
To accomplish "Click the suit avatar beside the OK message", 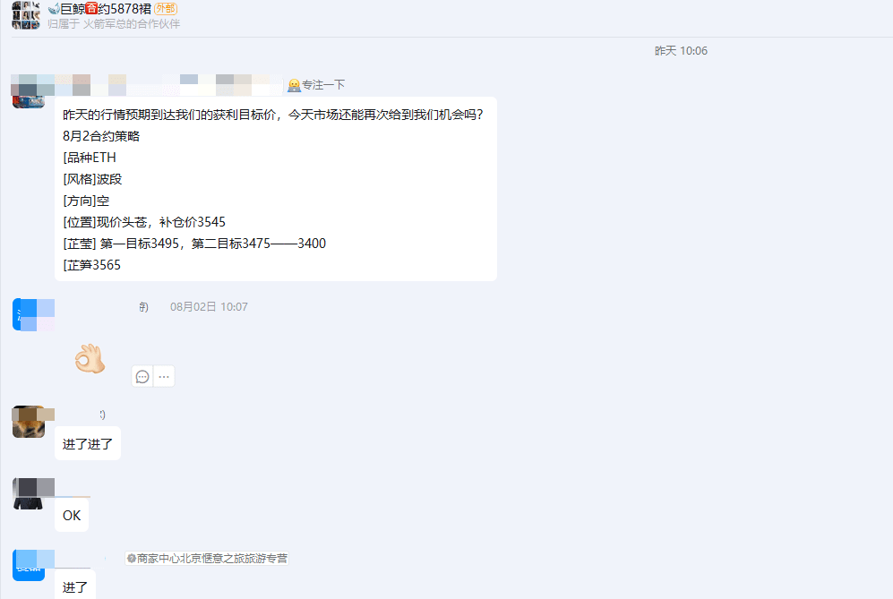I will coord(29,493).
